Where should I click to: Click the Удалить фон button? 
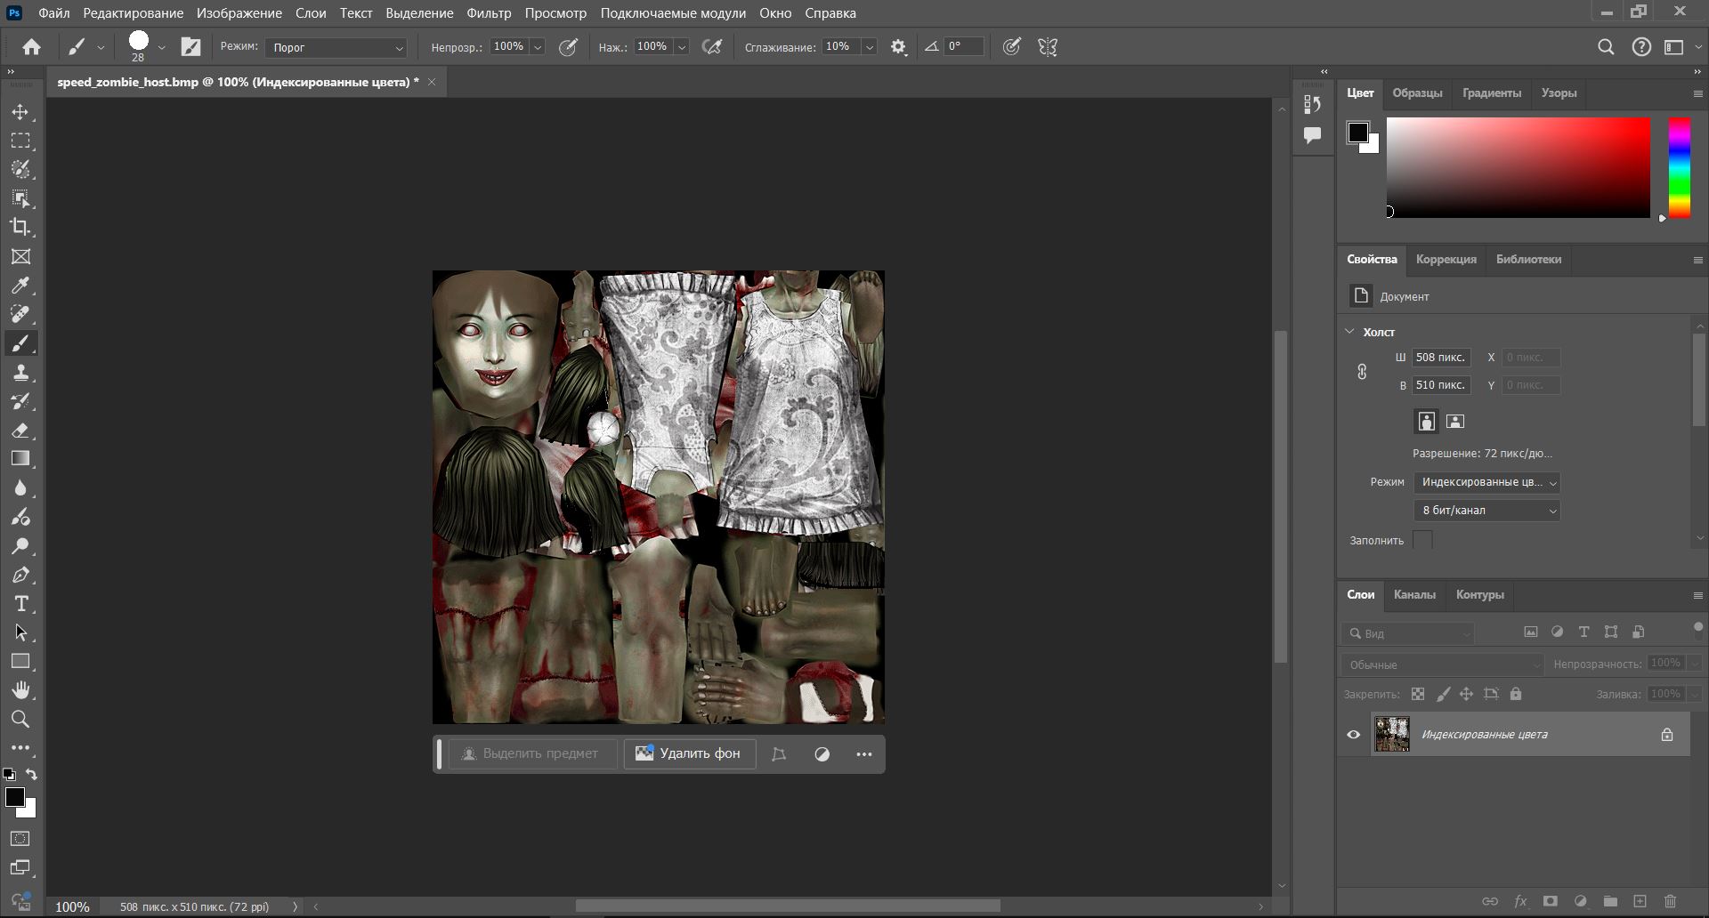coord(689,753)
